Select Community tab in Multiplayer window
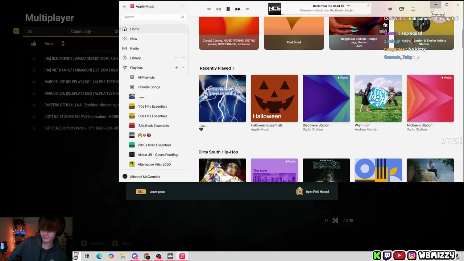This screenshot has height=261, width=464. [81, 32]
